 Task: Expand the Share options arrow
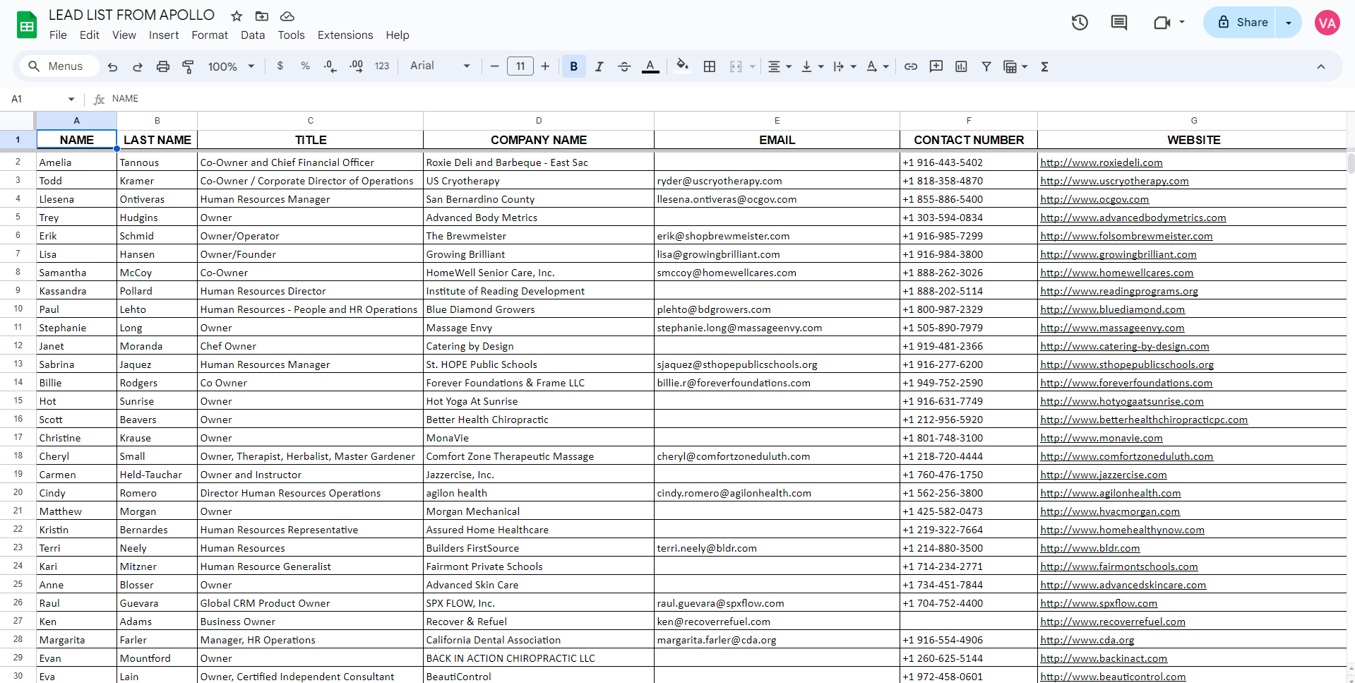[1289, 23]
